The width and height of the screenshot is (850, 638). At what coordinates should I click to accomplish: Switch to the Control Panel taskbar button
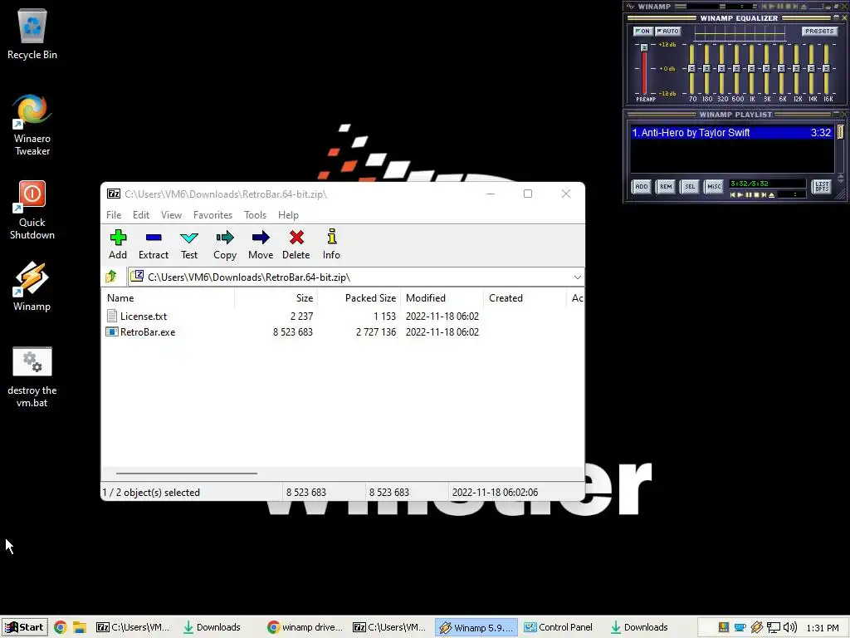point(559,628)
